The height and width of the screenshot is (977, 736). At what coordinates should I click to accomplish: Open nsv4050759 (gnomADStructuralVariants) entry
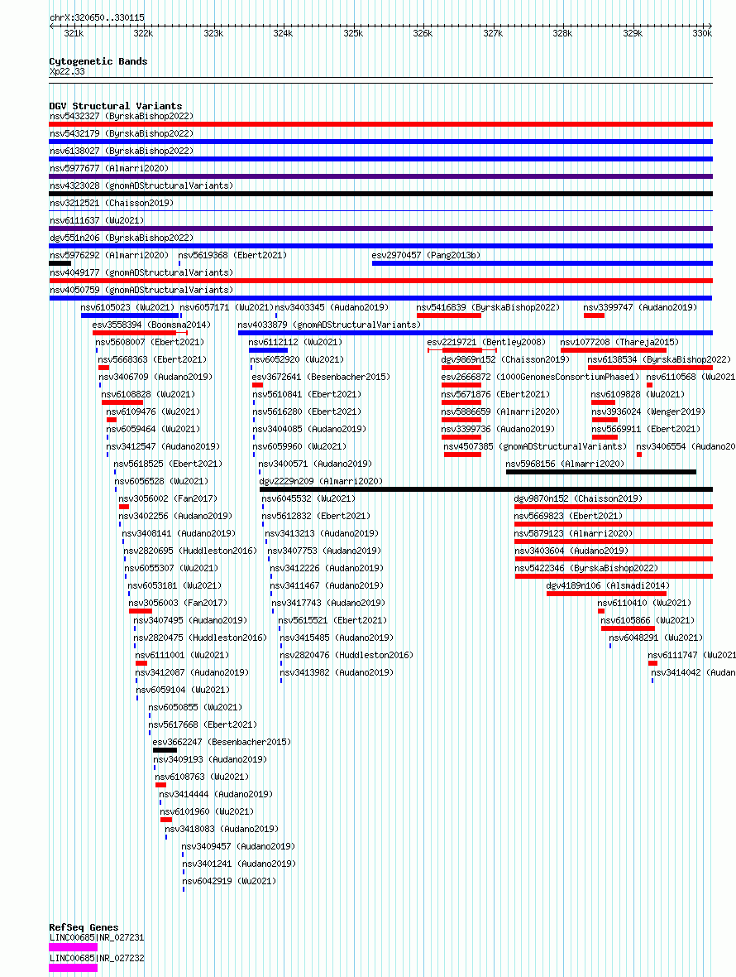[141, 291]
